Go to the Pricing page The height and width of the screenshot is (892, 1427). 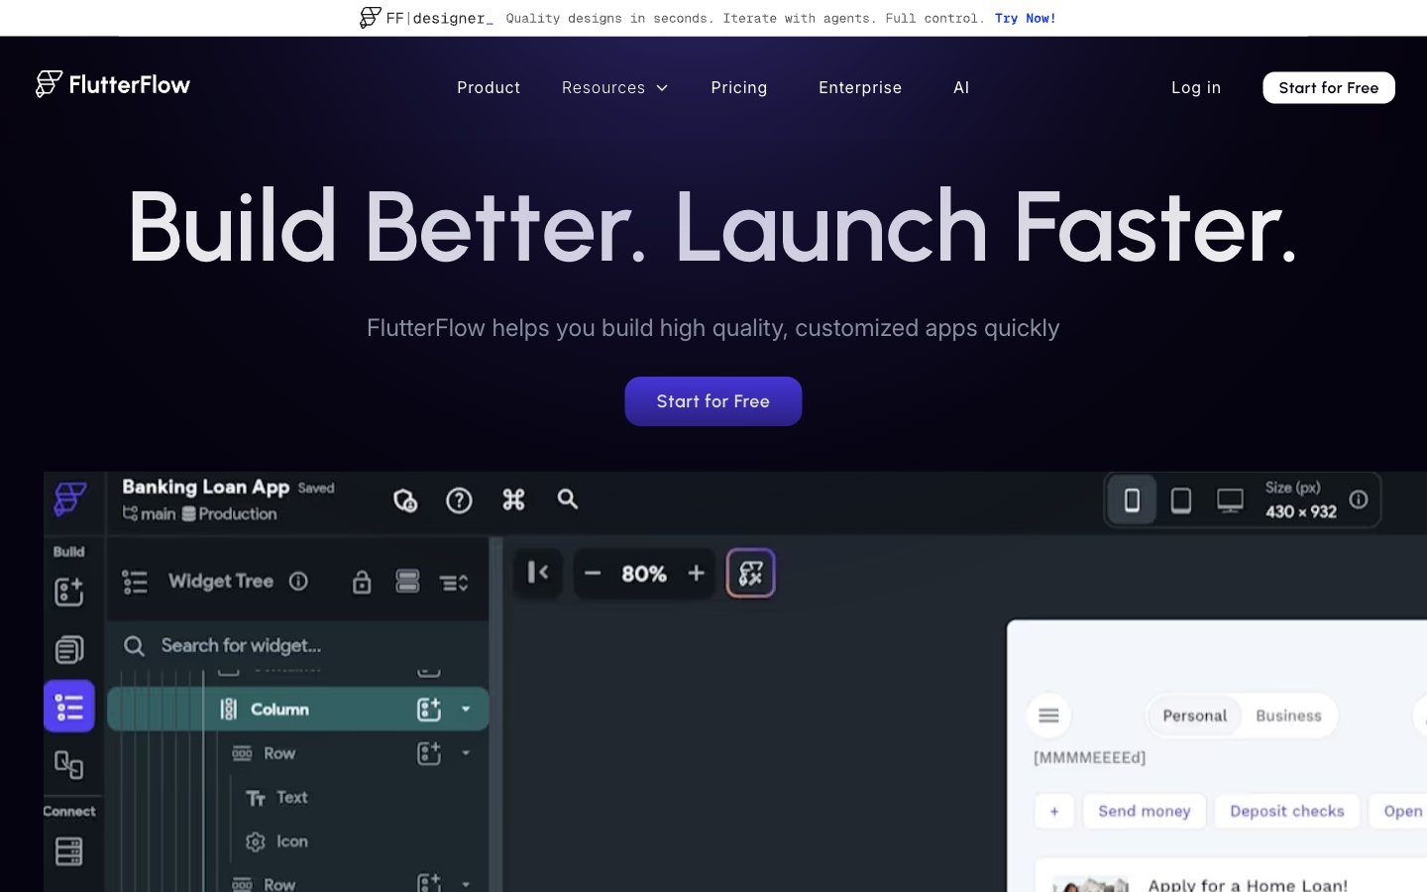coord(739,87)
